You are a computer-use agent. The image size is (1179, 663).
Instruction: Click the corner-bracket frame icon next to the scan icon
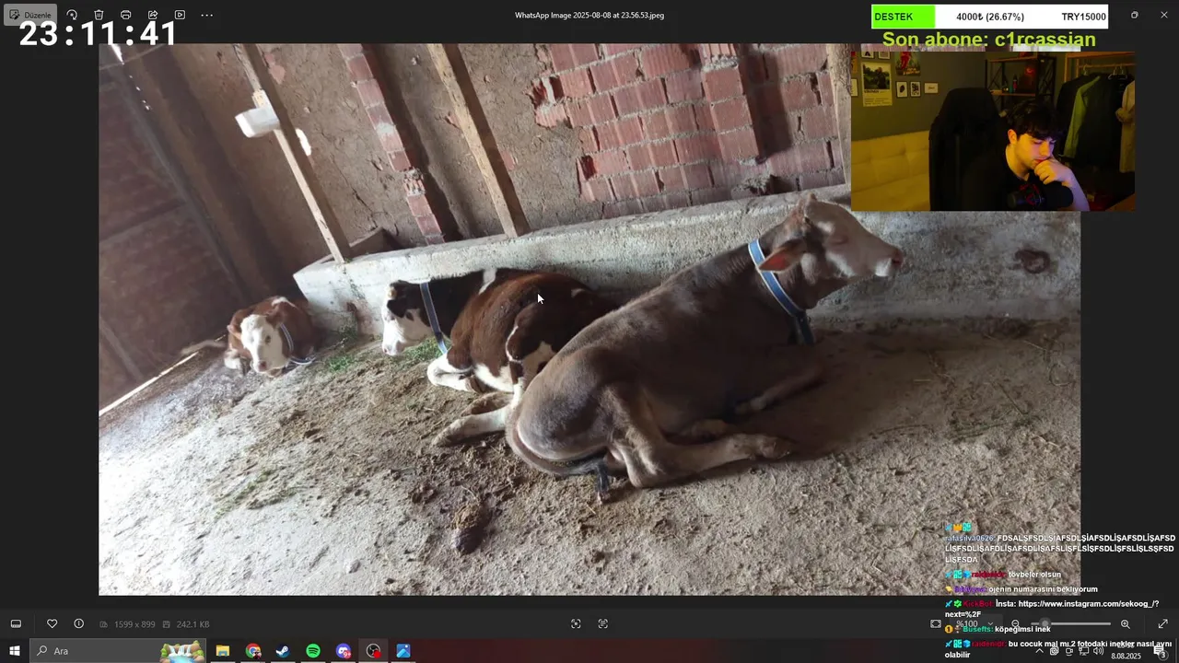pos(602,623)
